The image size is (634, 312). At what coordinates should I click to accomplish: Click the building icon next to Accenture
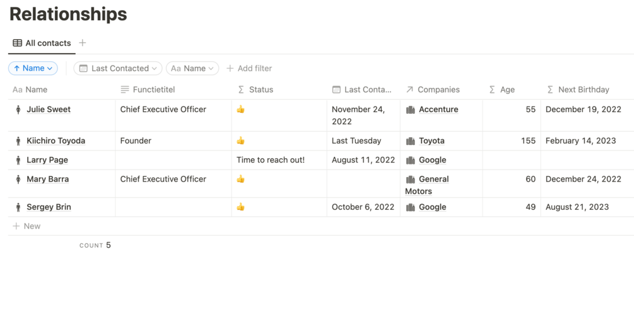(410, 110)
